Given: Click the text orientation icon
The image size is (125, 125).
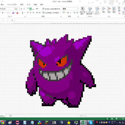Looking at the screenshot, I should point(37,9).
